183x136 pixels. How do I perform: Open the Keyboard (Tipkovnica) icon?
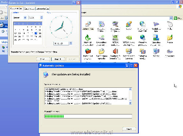tap(170, 51)
